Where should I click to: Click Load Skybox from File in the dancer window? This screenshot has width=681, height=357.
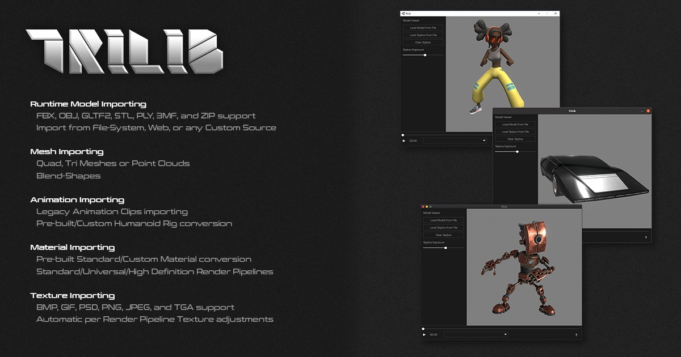pyautogui.click(x=423, y=35)
